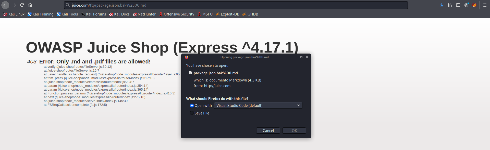Open the downloads arrow in the toolbar
The height and width of the screenshot is (150, 490).
[442, 5]
